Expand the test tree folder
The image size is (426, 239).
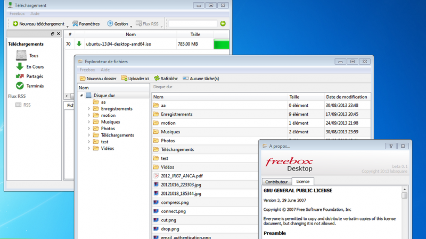click(x=89, y=142)
